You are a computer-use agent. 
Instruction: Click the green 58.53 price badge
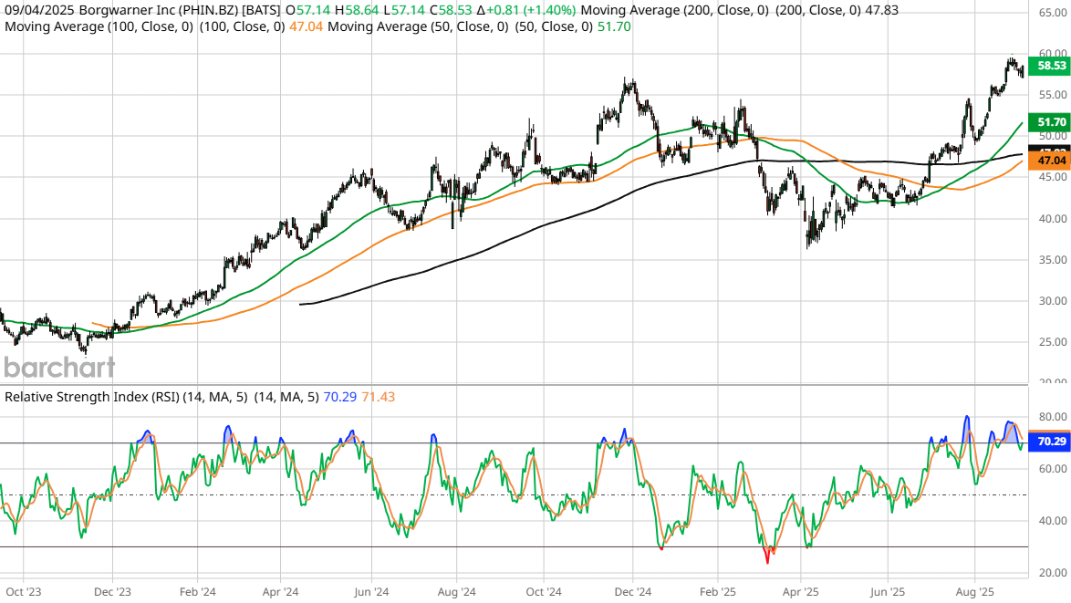pos(1049,66)
